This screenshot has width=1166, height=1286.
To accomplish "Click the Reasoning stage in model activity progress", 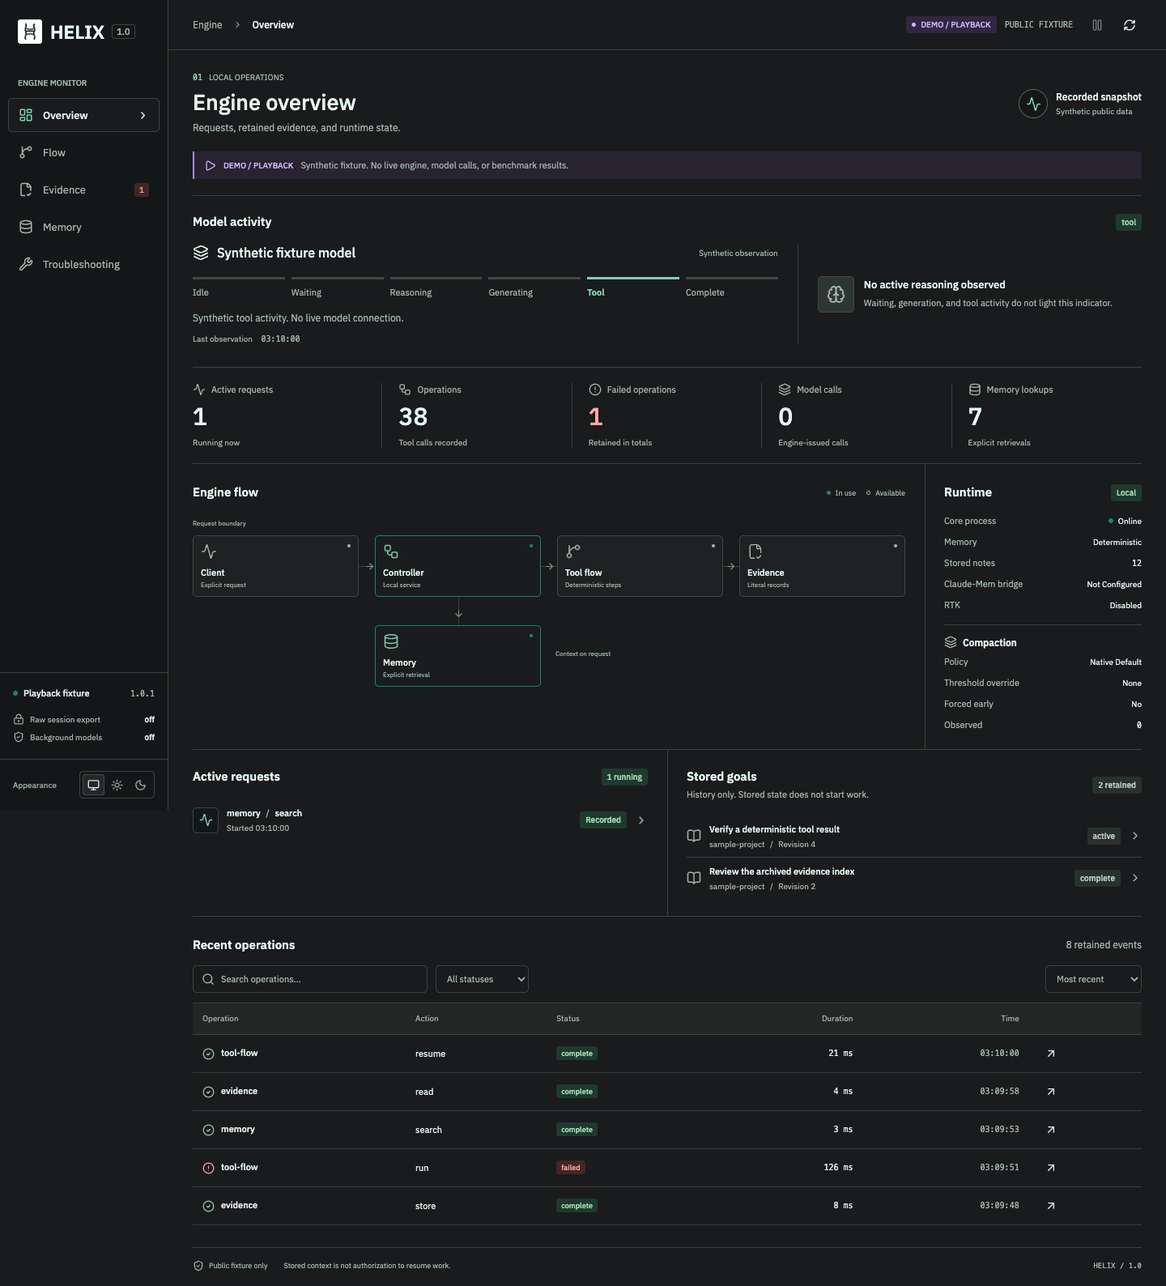I will [x=436, y=287].
